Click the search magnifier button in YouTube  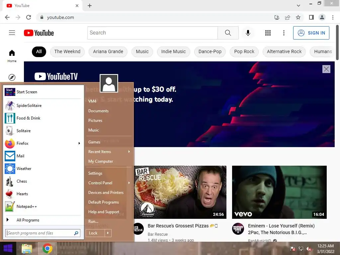pyautogui.click(x=228, y=33)
